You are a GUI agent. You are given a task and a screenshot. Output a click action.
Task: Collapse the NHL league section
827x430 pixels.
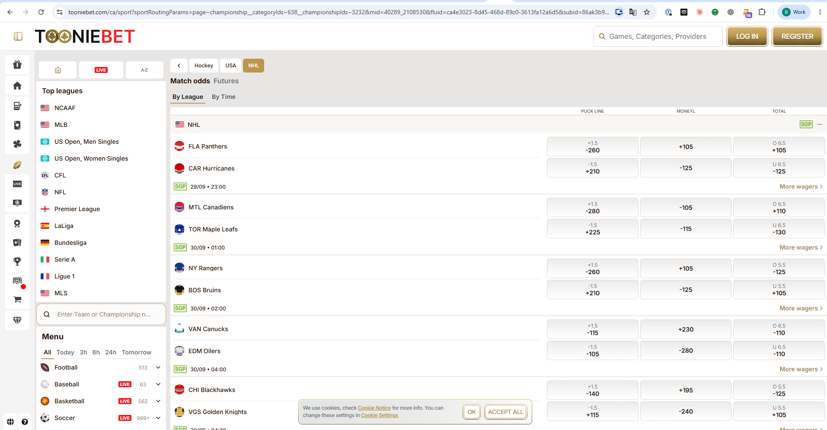820,124
